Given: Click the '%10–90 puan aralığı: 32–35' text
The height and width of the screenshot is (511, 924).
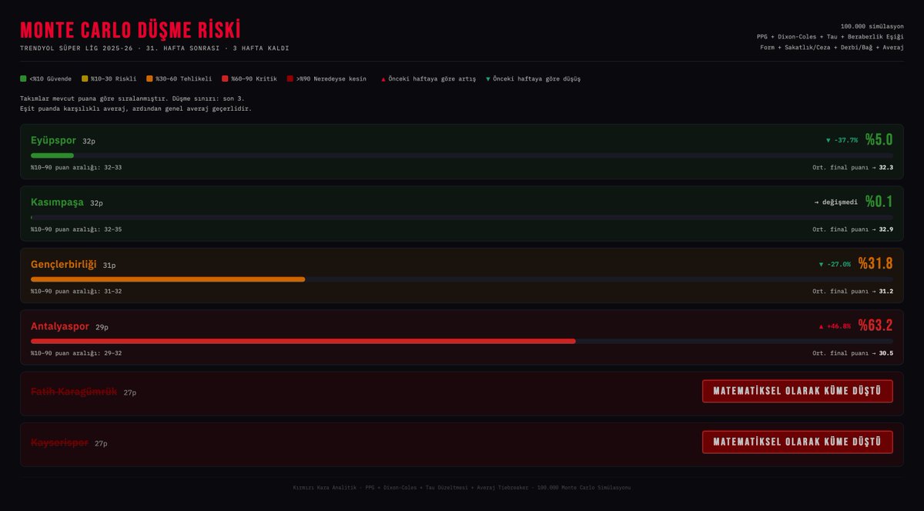Looking at the screenshot, I should tap(76, 229).
